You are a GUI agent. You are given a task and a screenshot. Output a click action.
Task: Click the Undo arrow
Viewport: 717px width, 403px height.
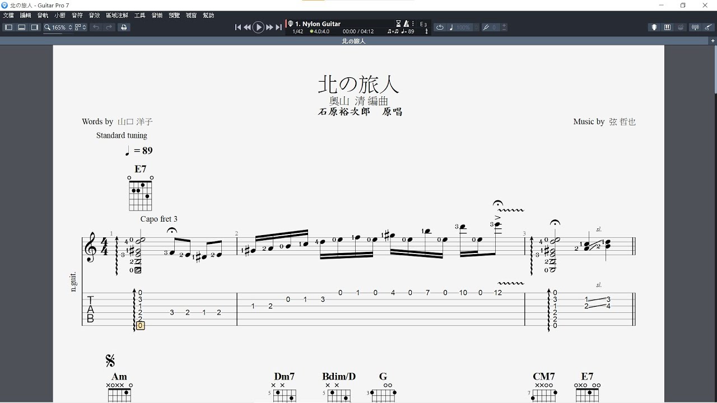tap(96, 27)
